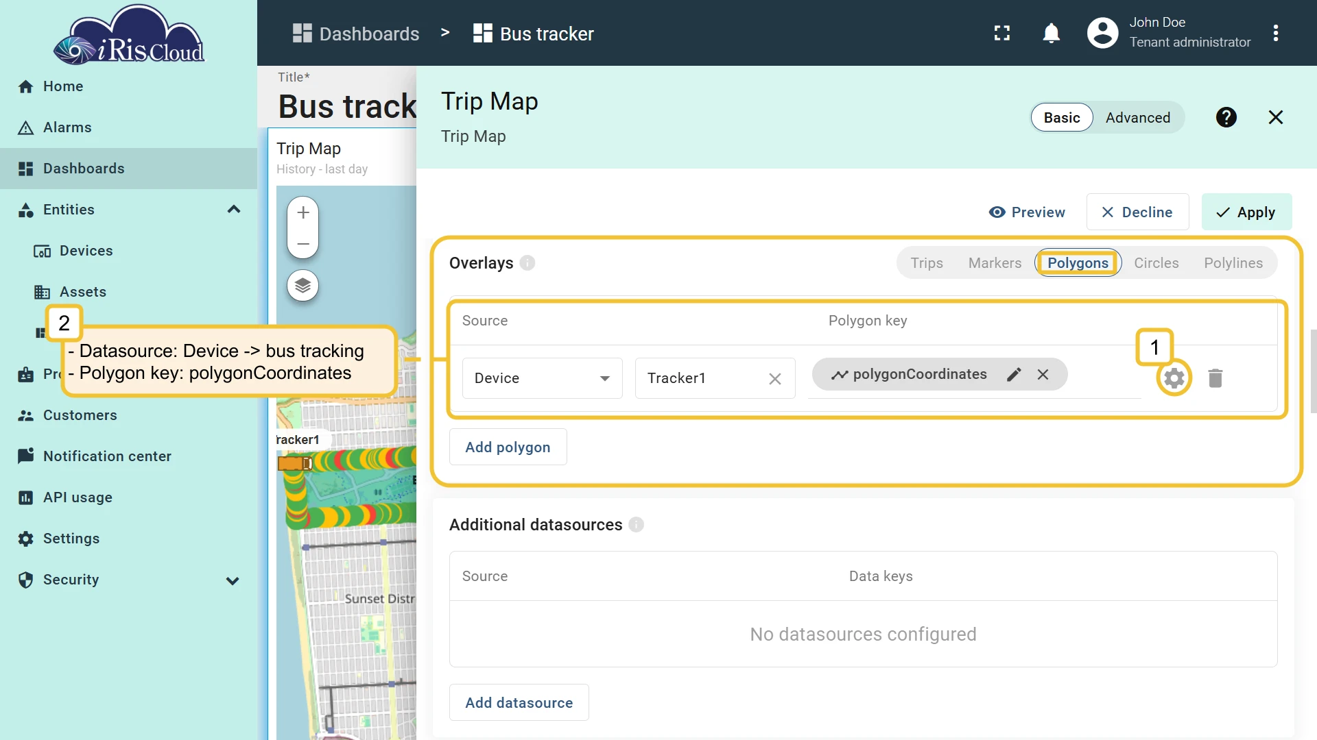Click Add datasource button

coord(519,702)
